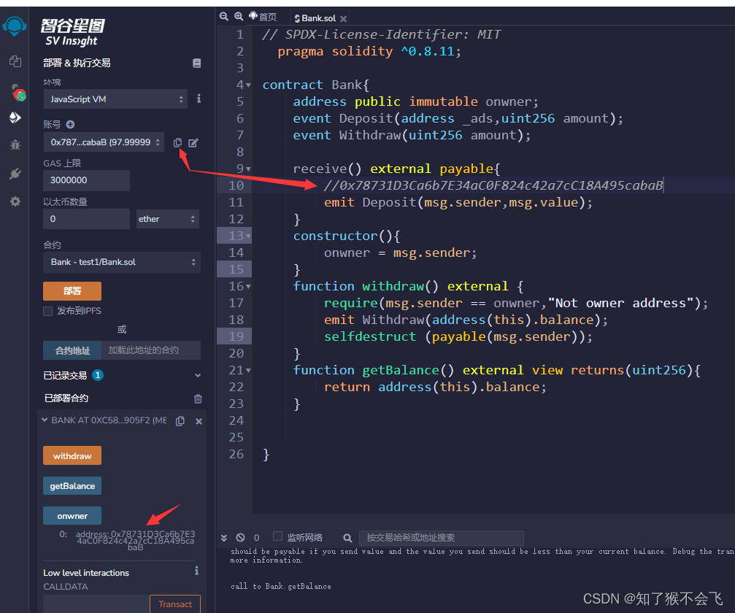The image size is (735, 613).
Task: Open the deploy and run transactions icon
Action: [x=15, y=117]
